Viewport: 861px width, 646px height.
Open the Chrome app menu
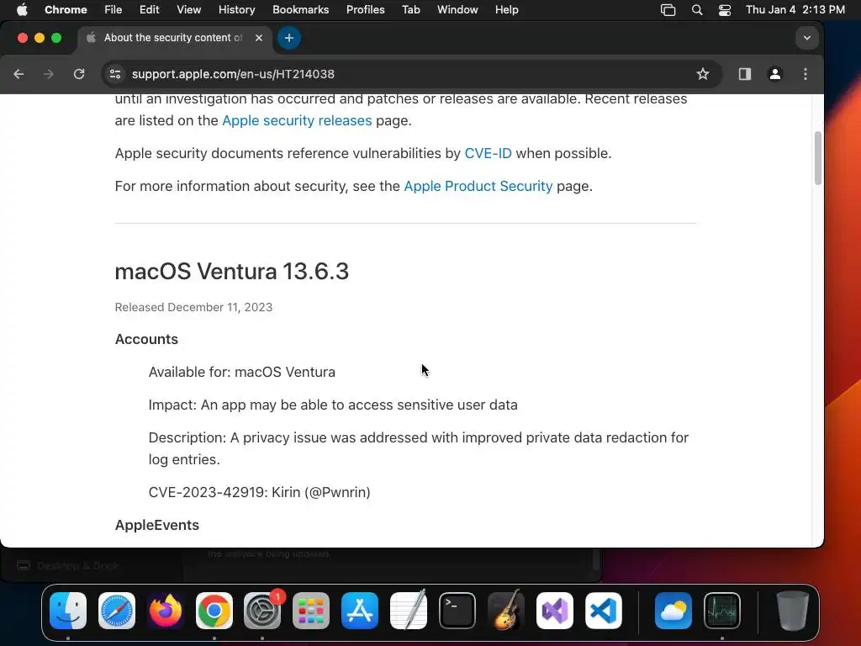click(66, 10)
